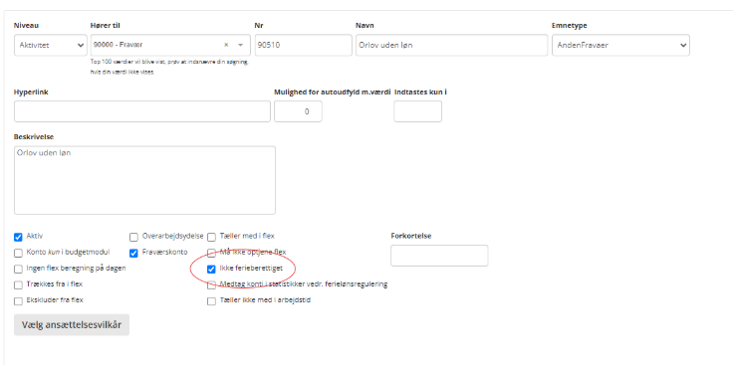Viewport: 733px width, 371px height.
Task: Uncheck the Aktiv checkbox
Action: point(18,237)
